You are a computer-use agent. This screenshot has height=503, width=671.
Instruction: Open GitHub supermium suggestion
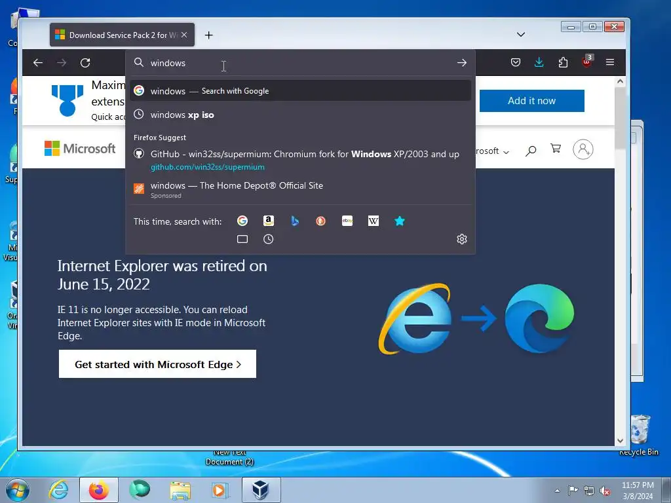click(x=300, y=160)
